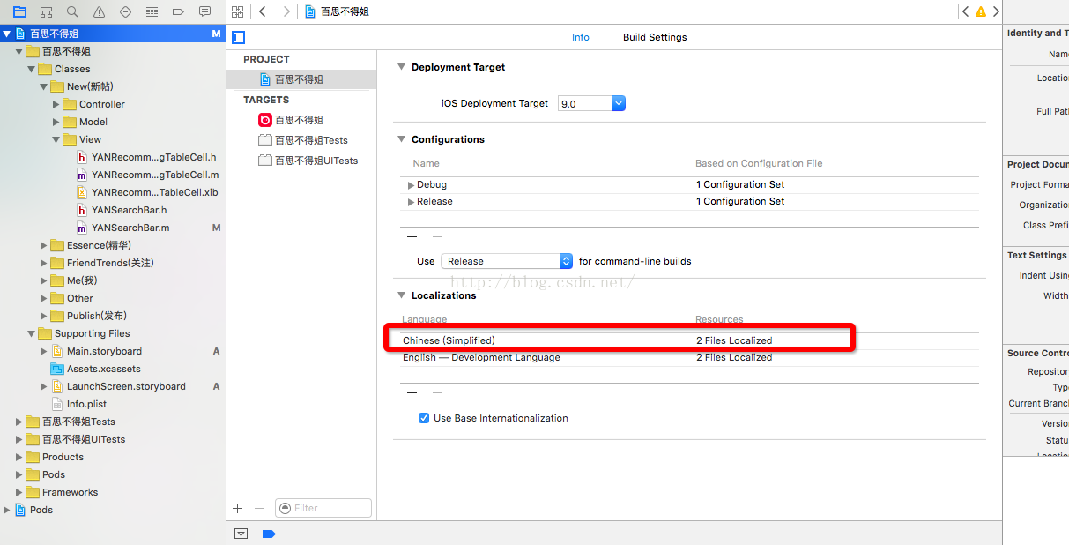
Task: Switch to the Symbol navigator icon
Action: pos(46,11)
